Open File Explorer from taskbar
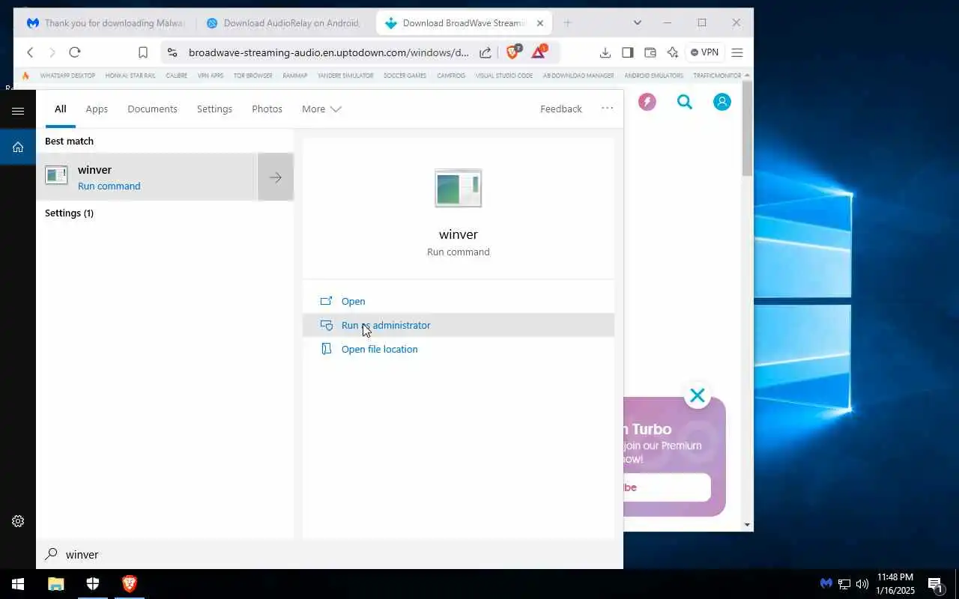This screenshot has width=959, height=599. point(56,584)
